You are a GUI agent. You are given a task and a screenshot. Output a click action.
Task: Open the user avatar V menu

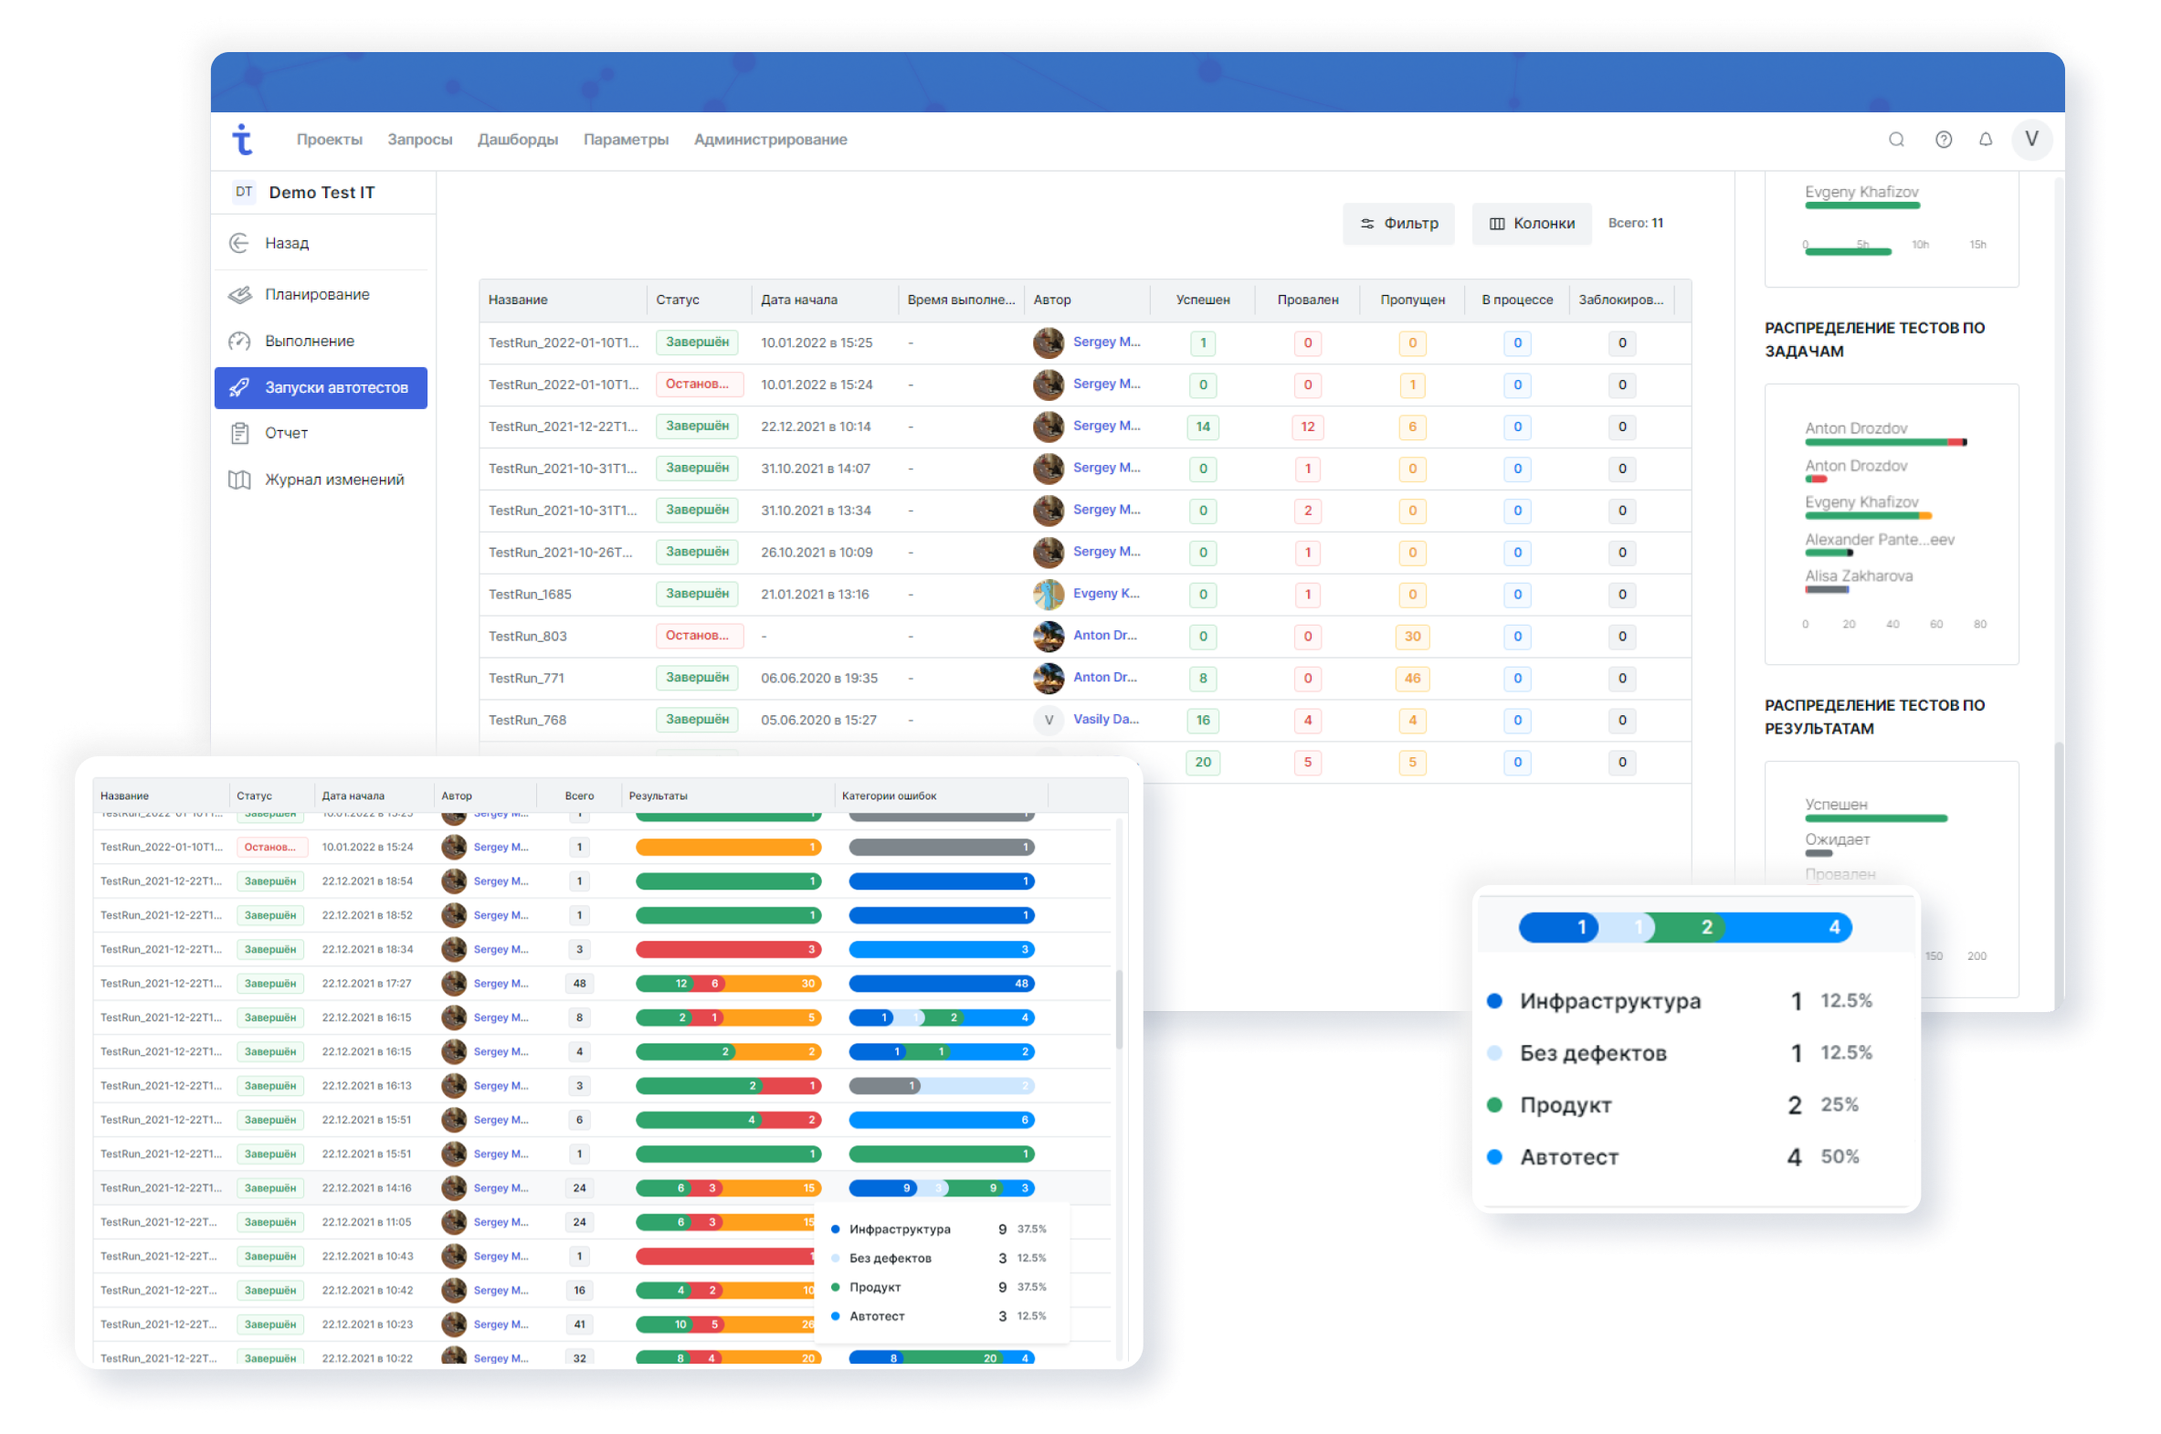coord(2031,139)
